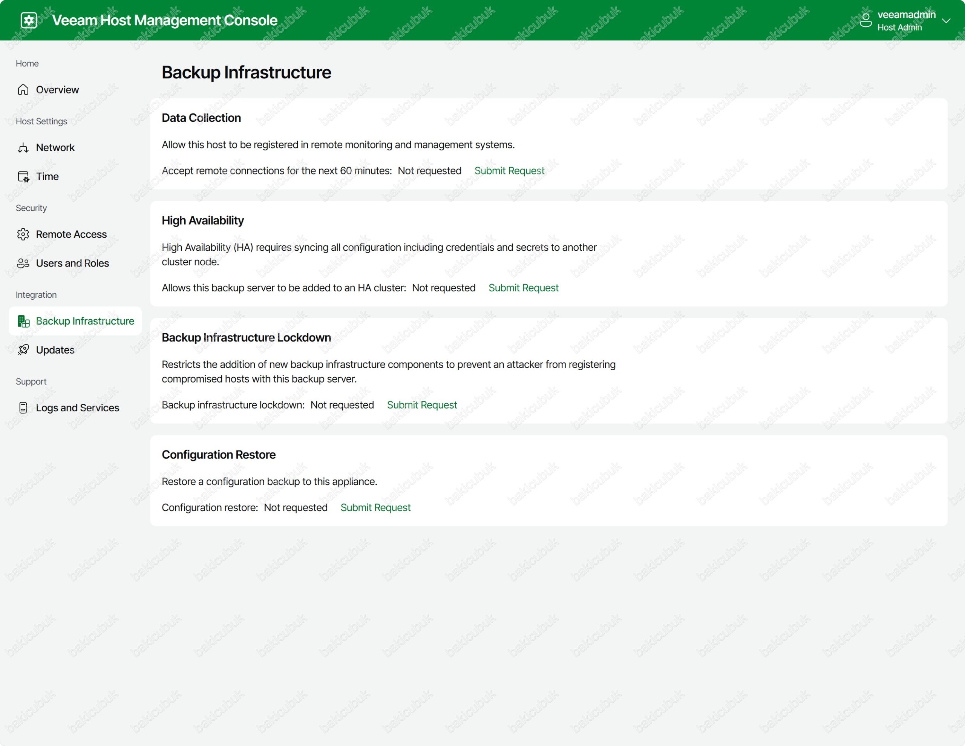Screen dimensions: 965x746
Task: Click the Users and Roles icon
Action: 23,263
